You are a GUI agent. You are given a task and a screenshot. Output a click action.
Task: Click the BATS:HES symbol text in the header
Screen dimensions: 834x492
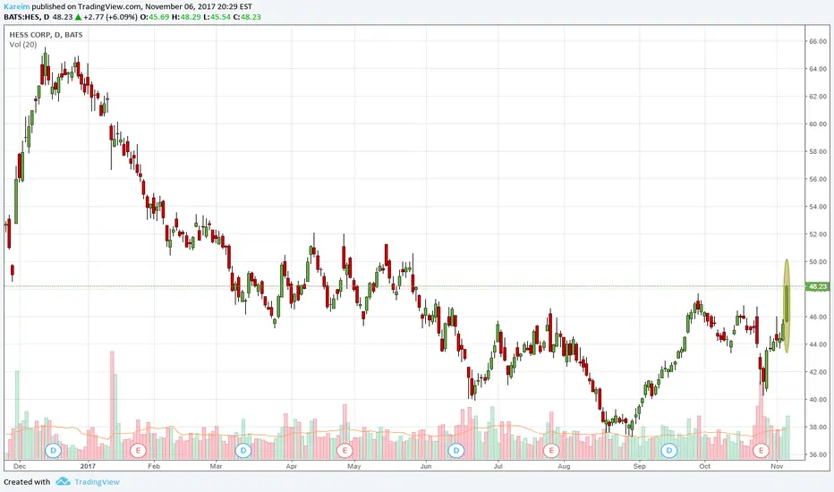[22, 17]
